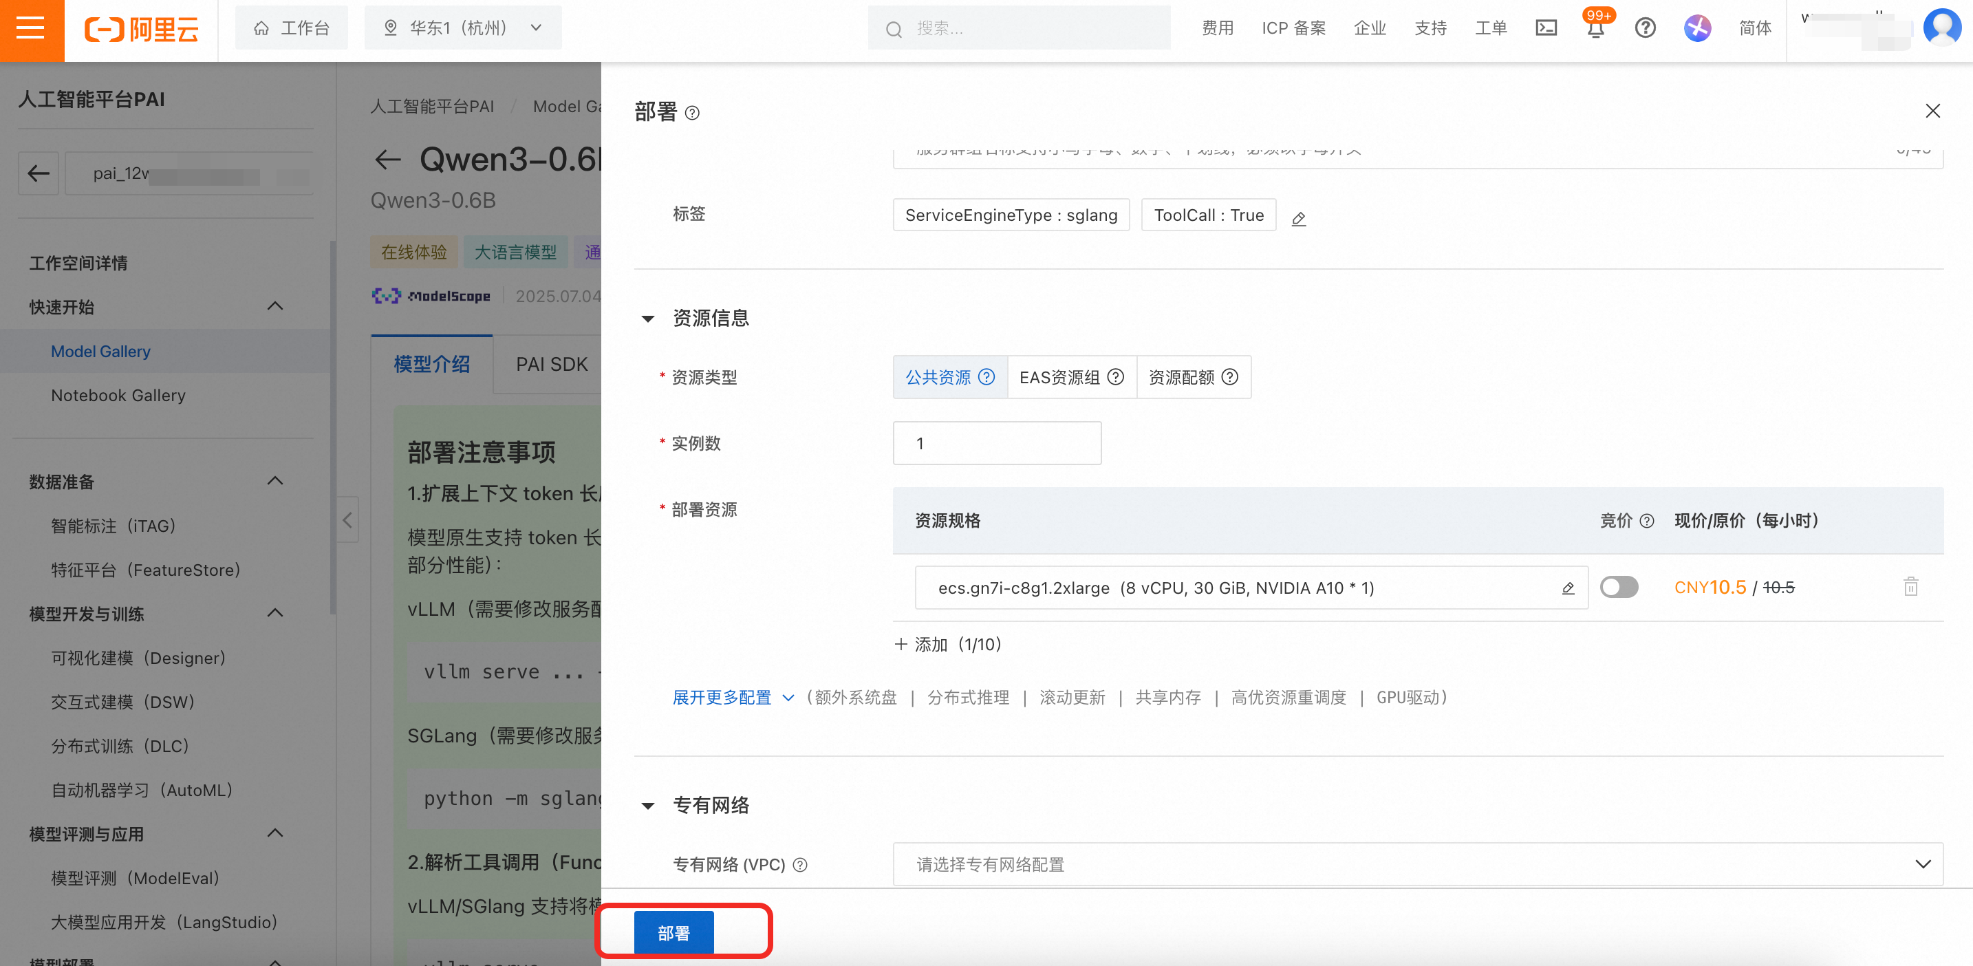Edit the tags with pencil icon
Screen dimensions: 1973x966
(x=1298, y=218)
